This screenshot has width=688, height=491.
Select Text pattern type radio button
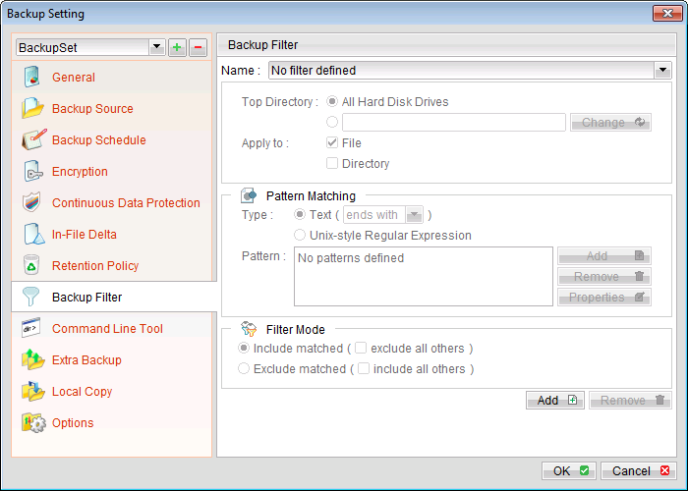pos(300,214)
